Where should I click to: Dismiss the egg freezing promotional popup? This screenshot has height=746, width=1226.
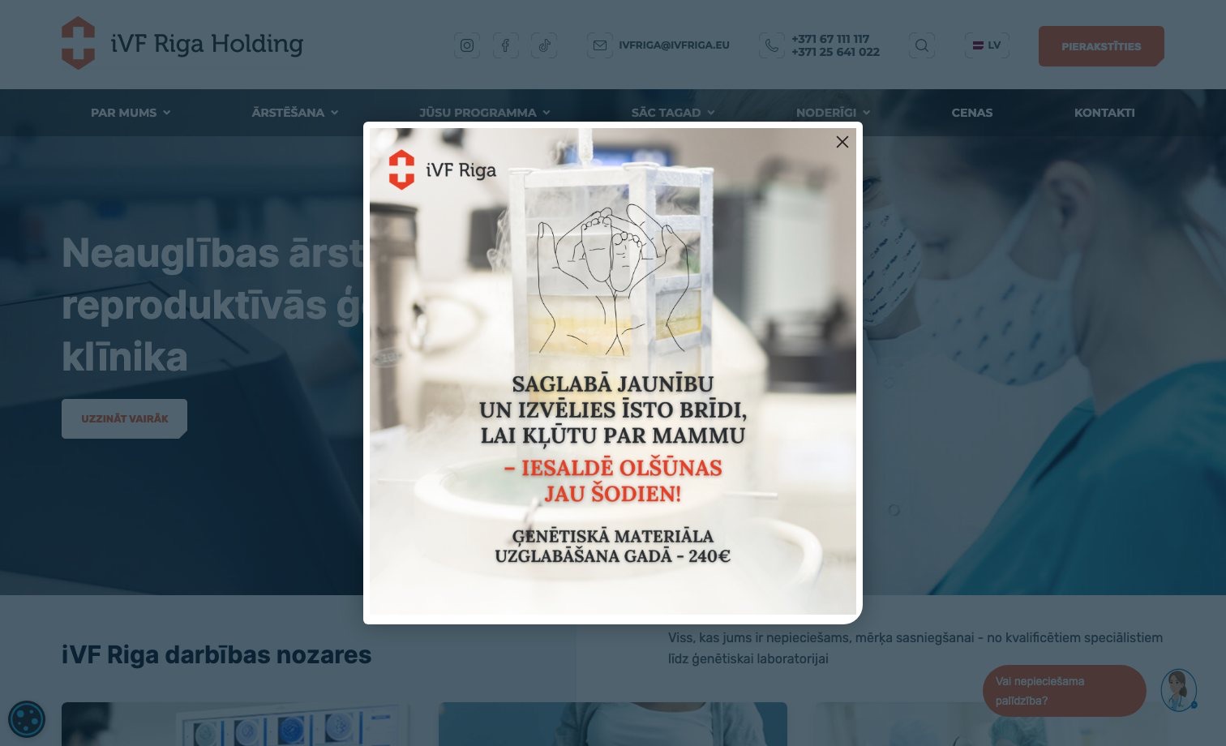pyautogui.click(x=842, y=142)
